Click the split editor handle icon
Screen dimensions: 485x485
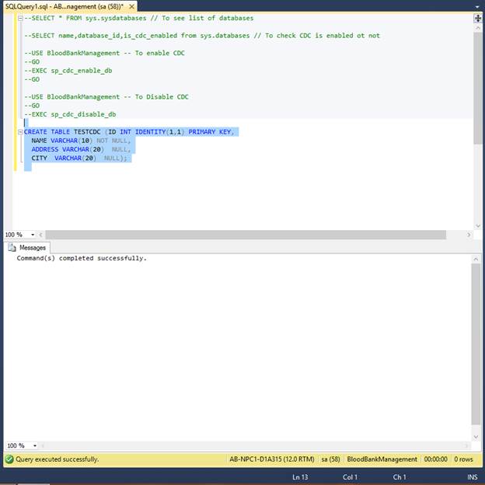[478, 18]
